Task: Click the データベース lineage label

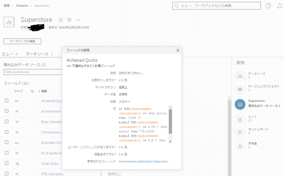Action: 257,74
